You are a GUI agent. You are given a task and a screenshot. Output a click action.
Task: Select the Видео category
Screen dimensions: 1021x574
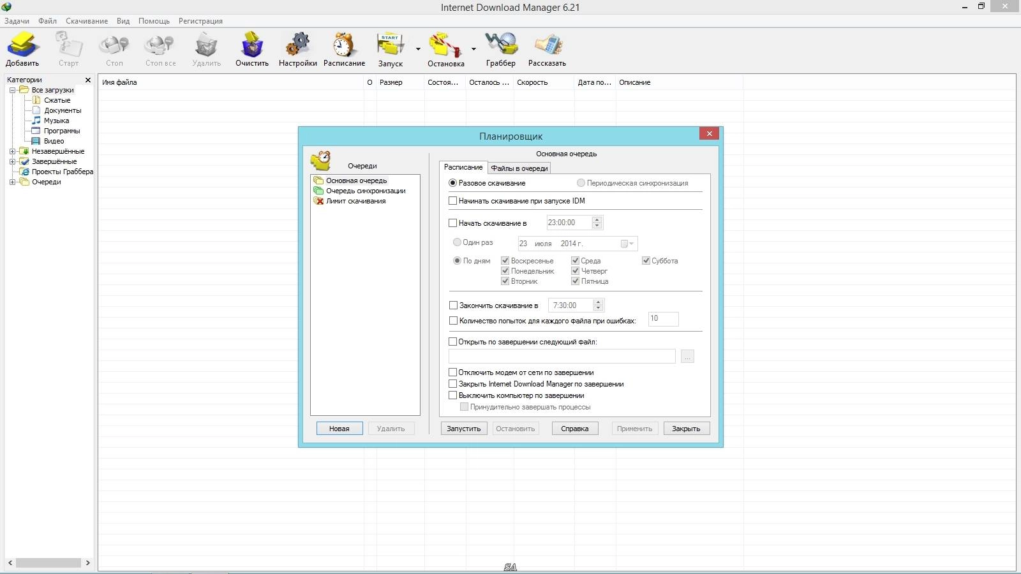click(x=54, y=141)
